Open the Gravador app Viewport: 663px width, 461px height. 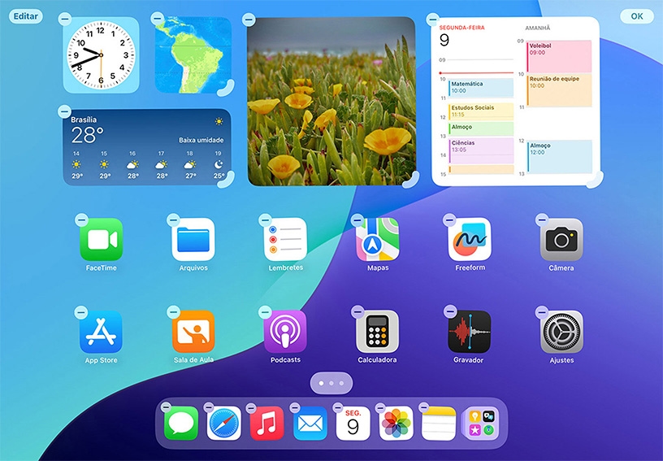470,332
